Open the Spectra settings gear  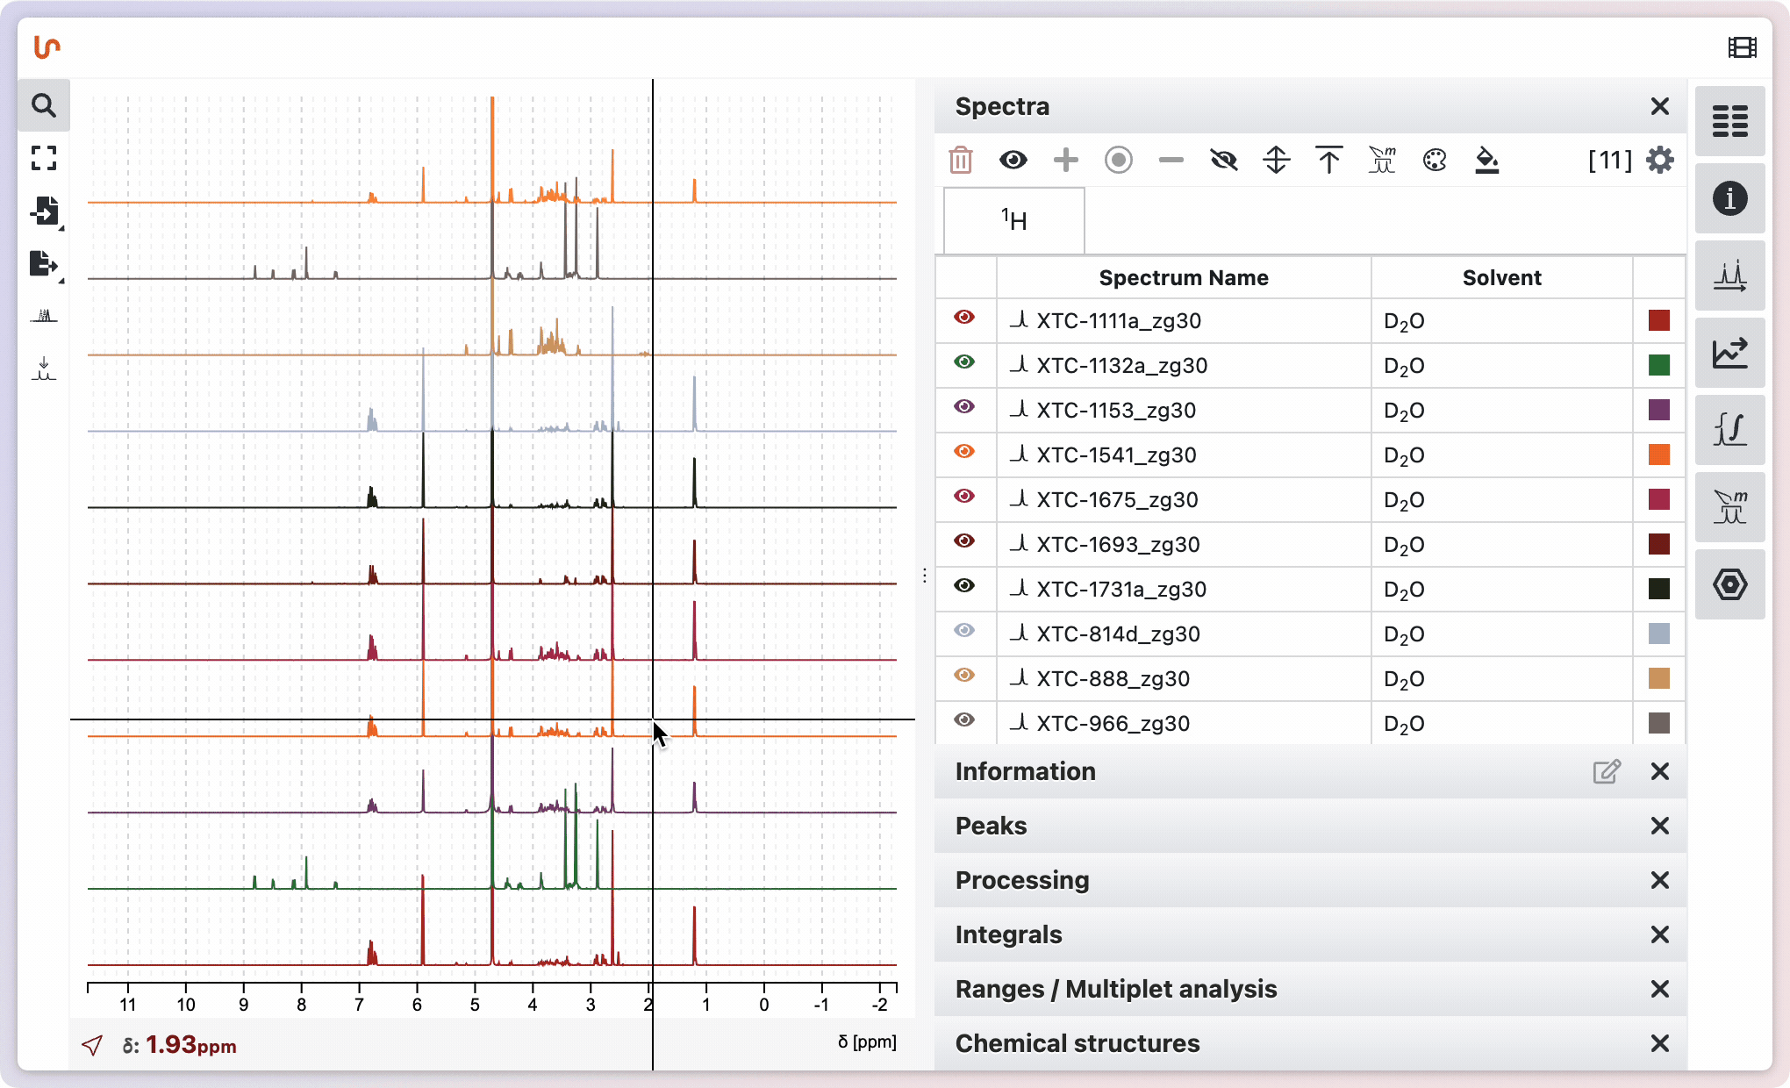point(1660,160)
